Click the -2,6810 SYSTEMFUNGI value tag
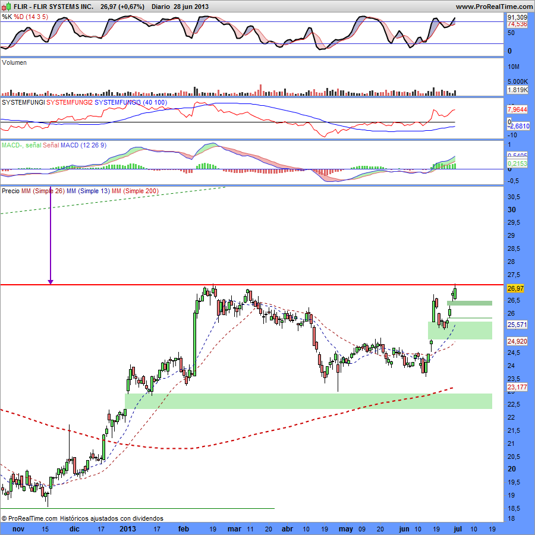 pos(518,126)
